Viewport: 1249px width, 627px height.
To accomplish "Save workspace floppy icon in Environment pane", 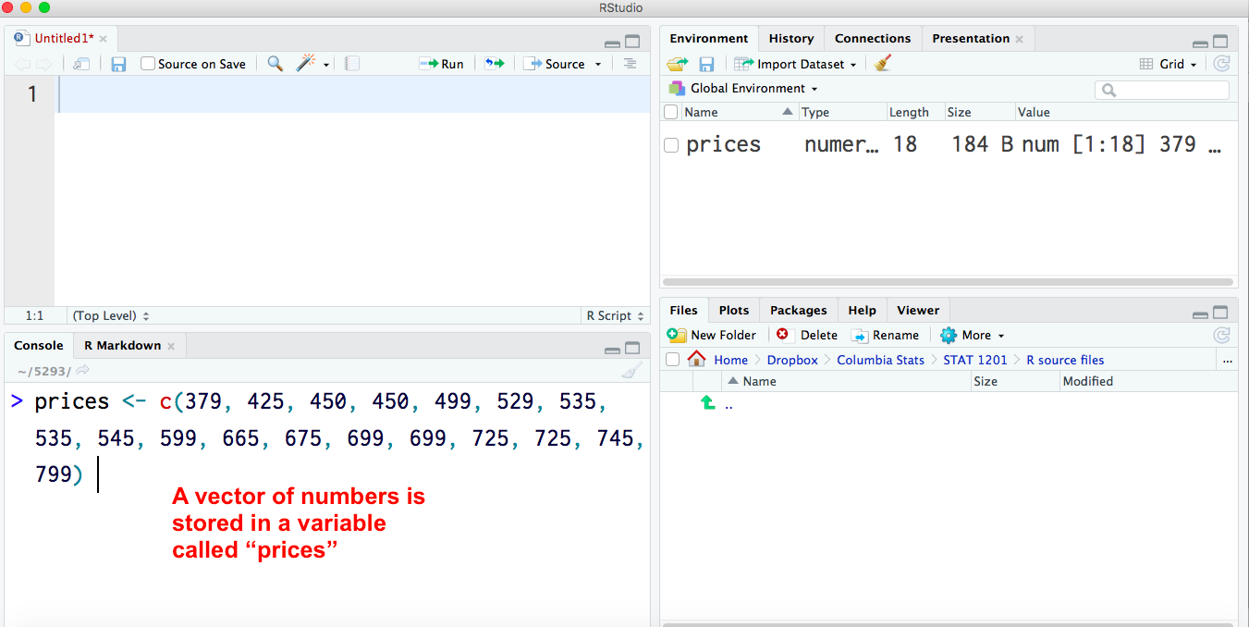I will (706, 64).
